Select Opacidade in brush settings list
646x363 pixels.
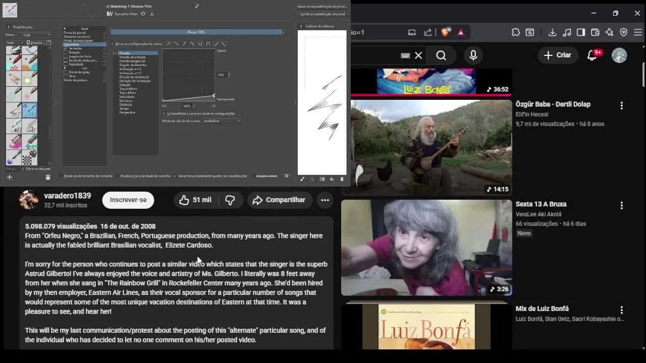(x=84, y=44)
